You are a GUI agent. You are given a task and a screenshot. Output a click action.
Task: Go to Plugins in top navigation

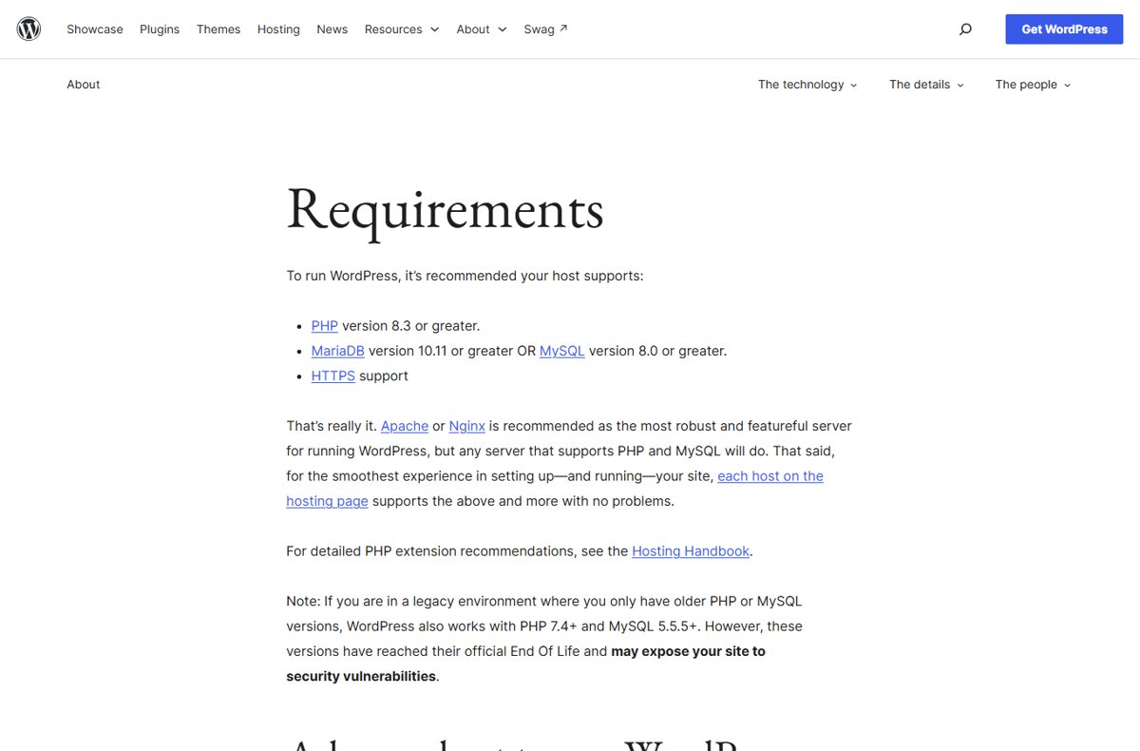point(160,29)
